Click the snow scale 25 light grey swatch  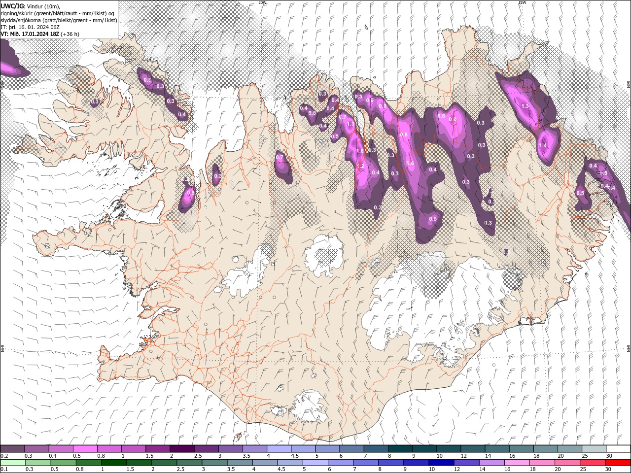click(594, 449)
